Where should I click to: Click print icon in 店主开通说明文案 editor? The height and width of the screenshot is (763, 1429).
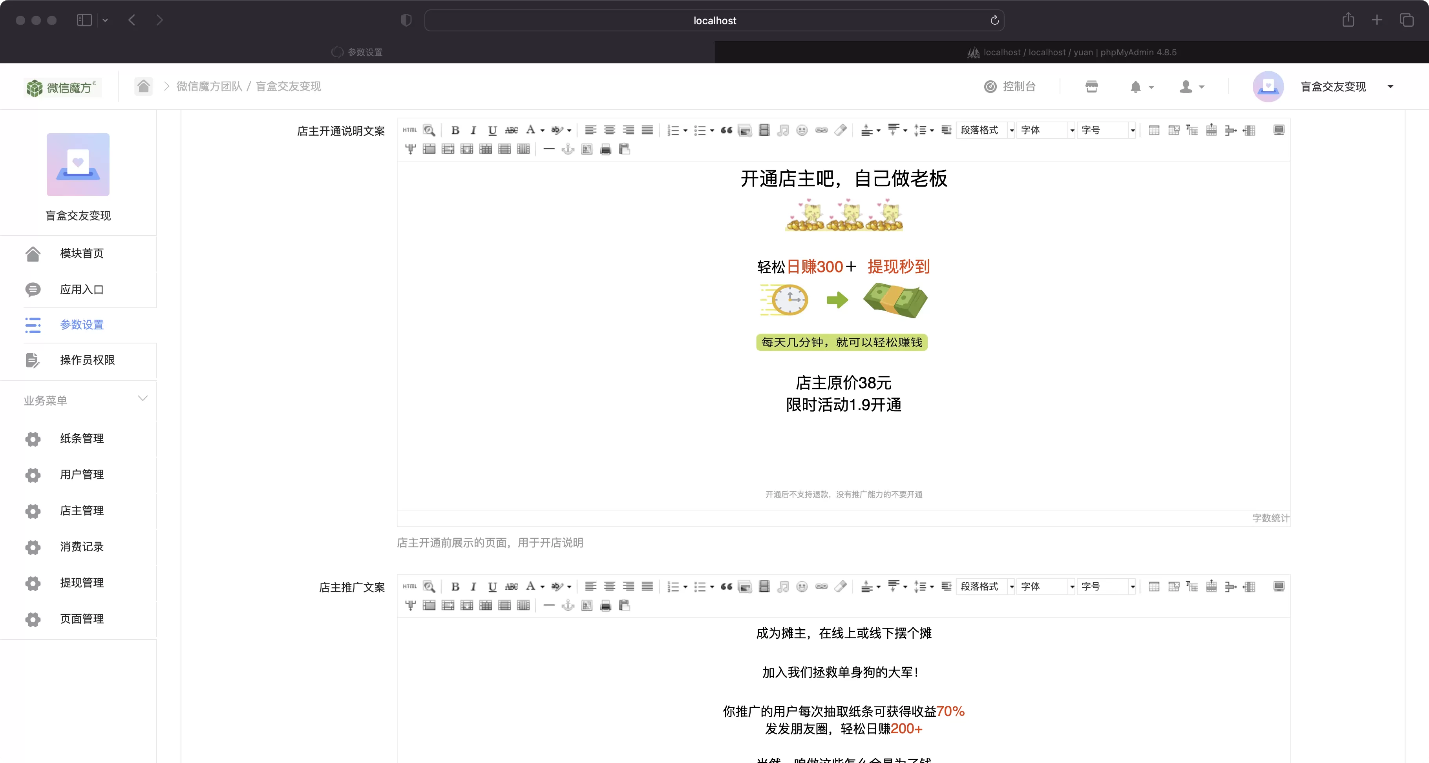[x=605, y=149]
